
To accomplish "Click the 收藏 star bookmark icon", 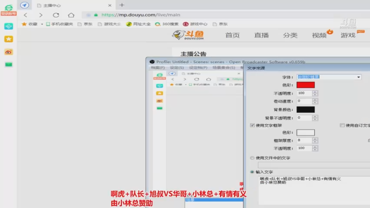I will click(x=24, y=24).
